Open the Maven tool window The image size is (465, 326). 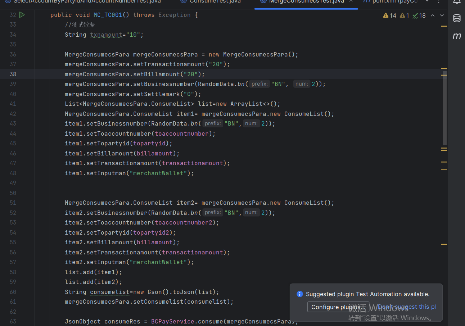(457, 36)
